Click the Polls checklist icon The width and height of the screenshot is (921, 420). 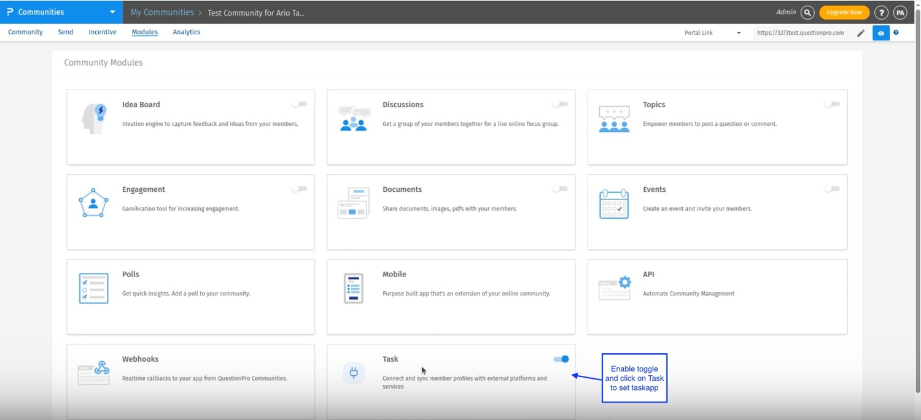(x=93, y=288)
